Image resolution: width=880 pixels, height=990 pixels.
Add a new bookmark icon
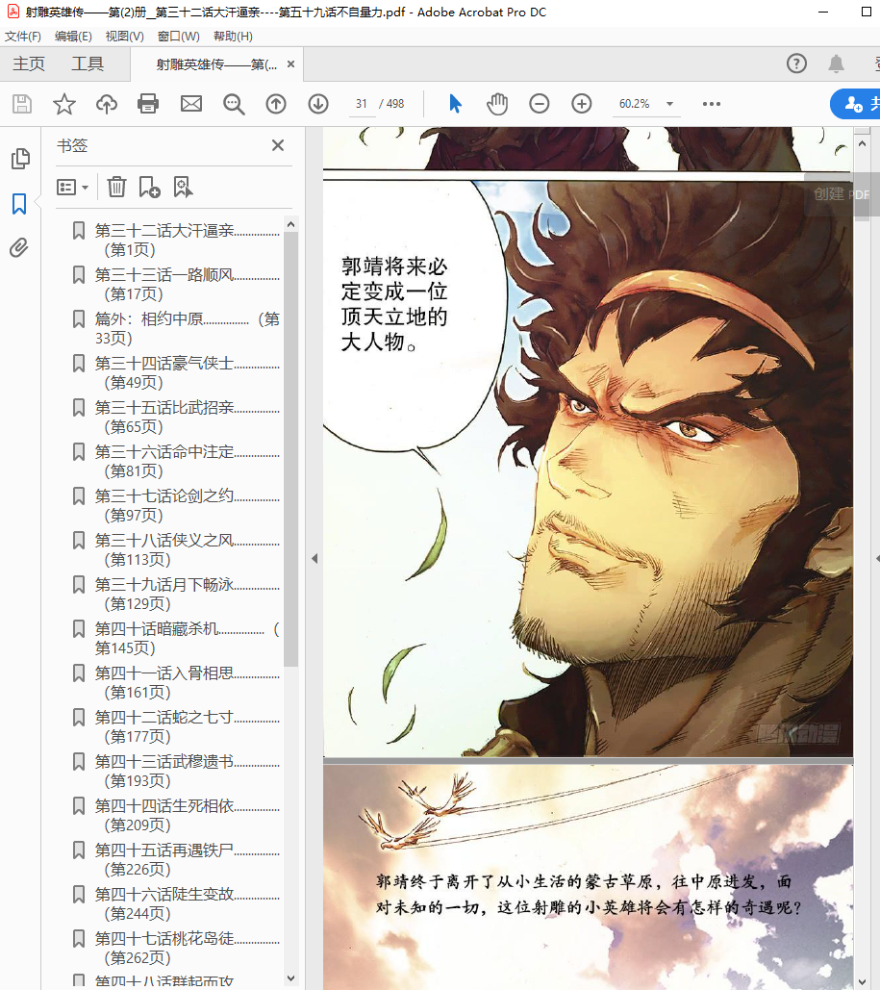[150, 187]
